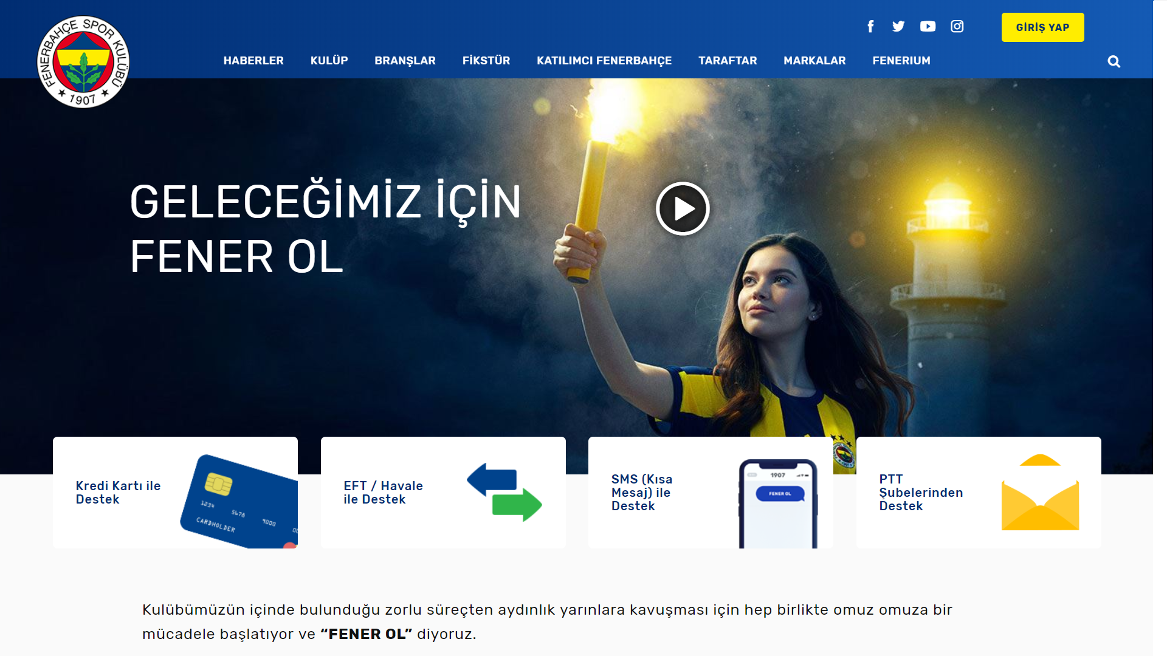Open the Facebook social icon
The image size is (1167, 656).
pos(870,27)
